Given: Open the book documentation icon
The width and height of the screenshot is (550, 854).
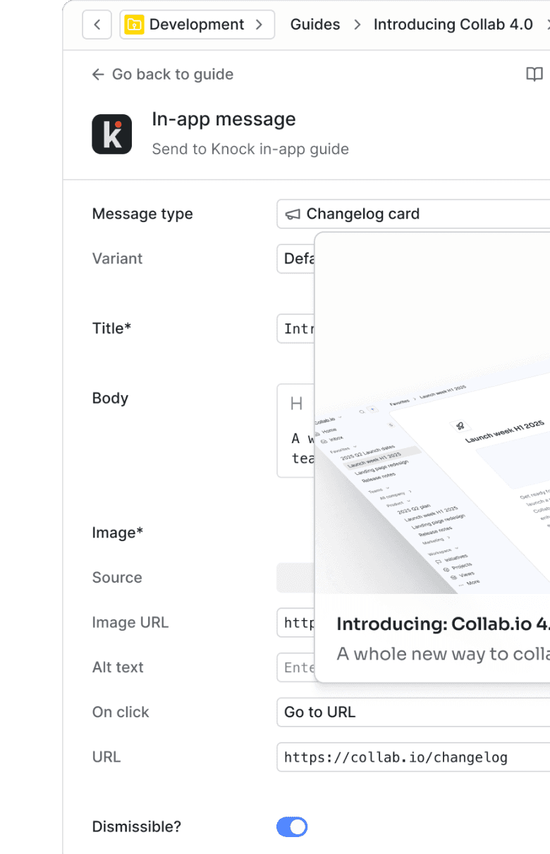Looking at the screenshot, I should [534, 75].
